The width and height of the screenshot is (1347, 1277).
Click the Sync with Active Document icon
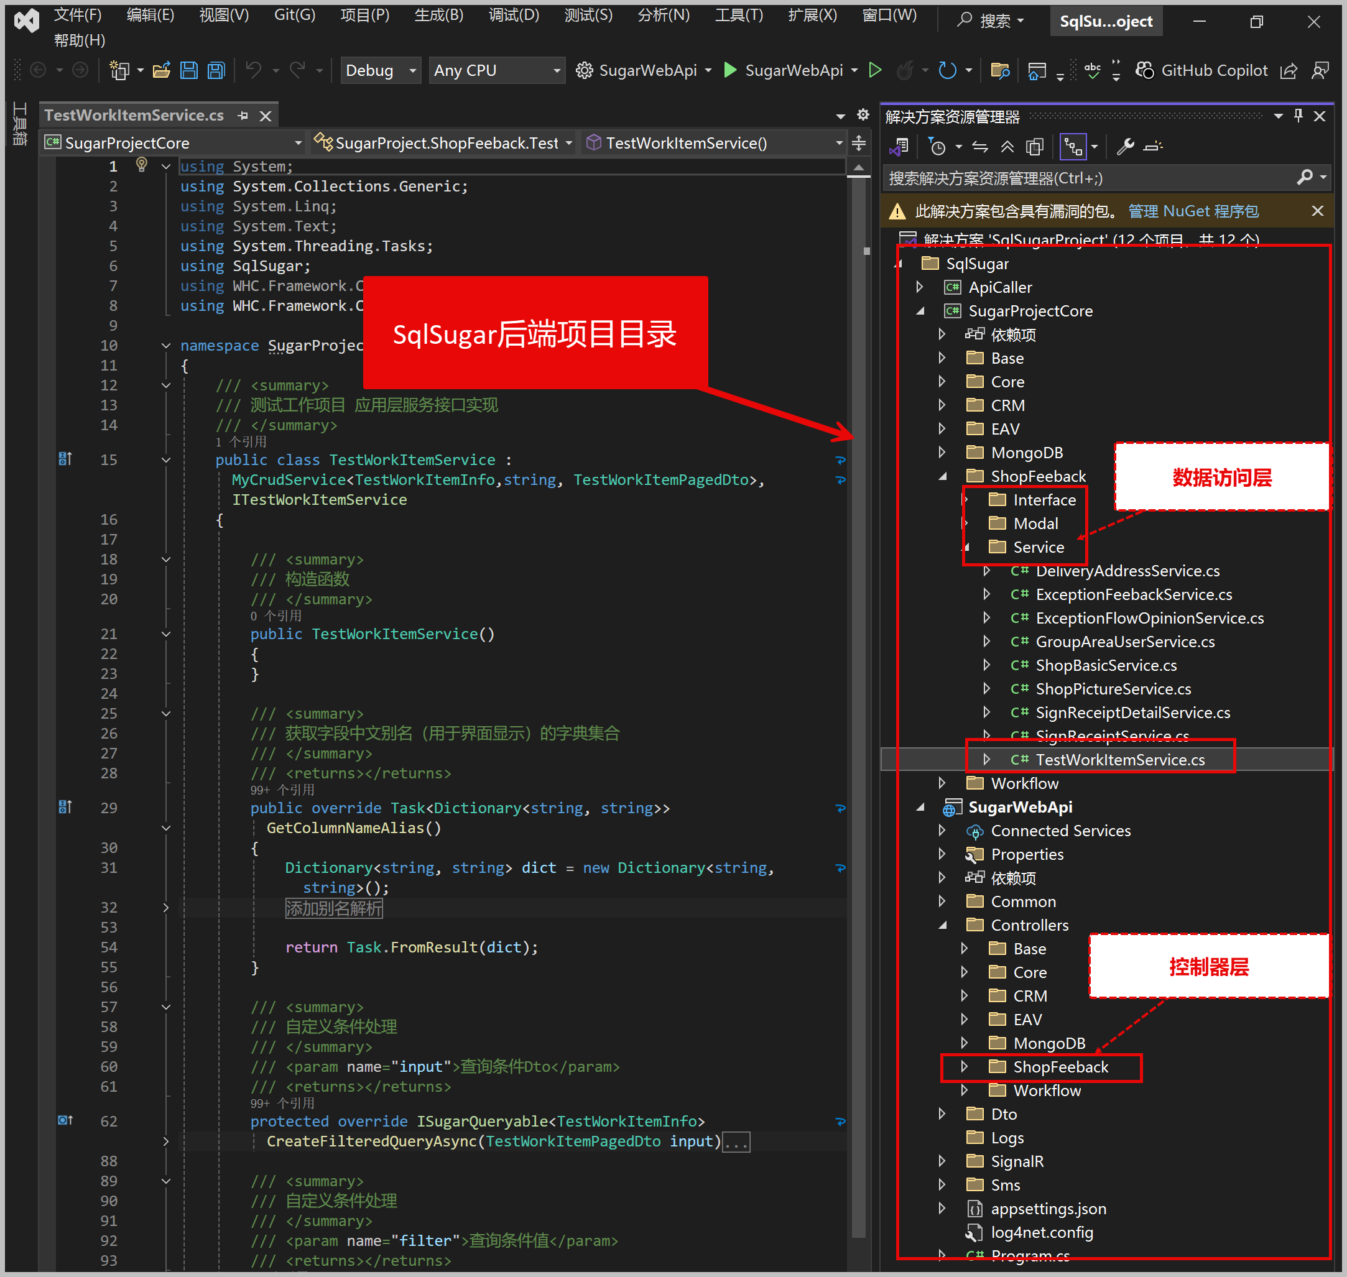(980, 146)
